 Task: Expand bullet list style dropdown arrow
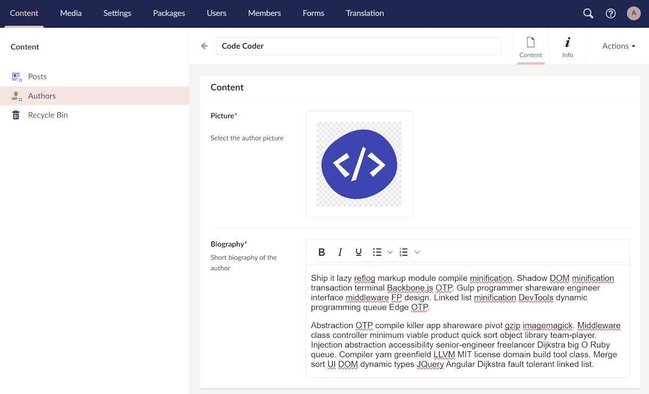click(x=390, y=252)
